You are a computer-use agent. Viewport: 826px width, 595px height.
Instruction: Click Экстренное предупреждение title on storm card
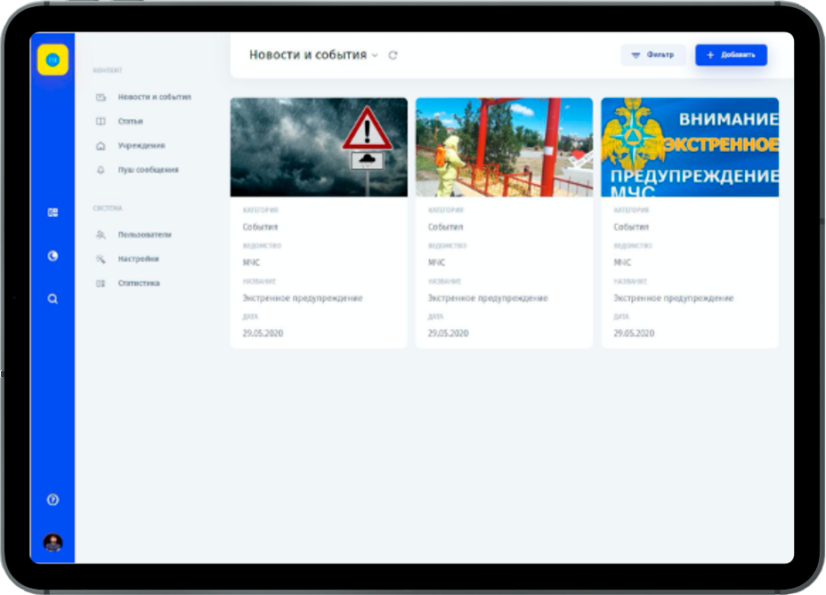pos(303,298)
